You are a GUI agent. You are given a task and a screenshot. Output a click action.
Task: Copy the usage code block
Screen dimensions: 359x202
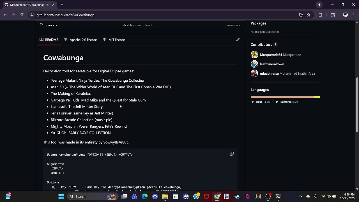(232, 154)
